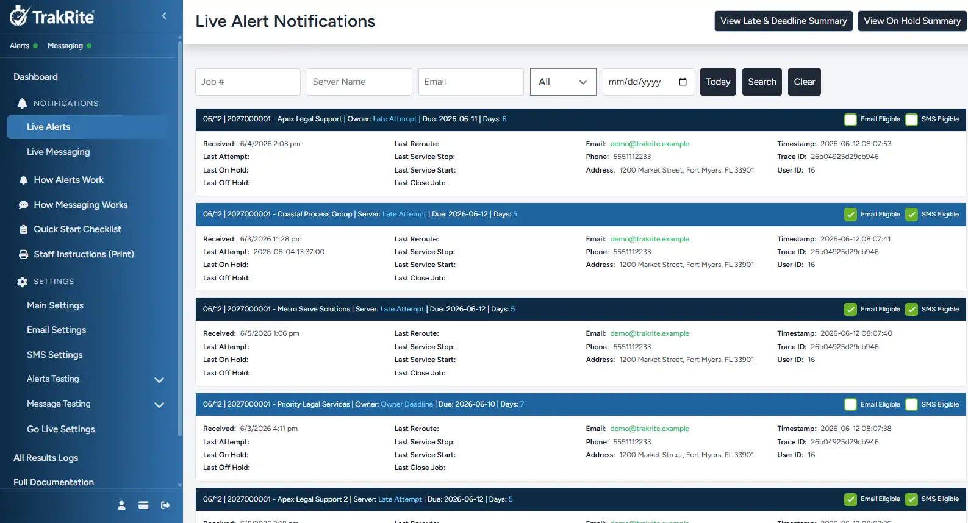Uncheck SMS Eligible for Metro Serve Solutions
This screenshot has height=523, width=968.
point(911,310)
